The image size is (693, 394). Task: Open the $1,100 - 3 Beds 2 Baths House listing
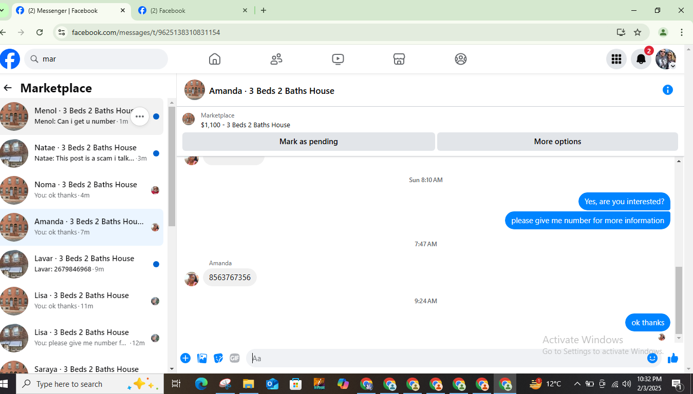tap(246, 125)
